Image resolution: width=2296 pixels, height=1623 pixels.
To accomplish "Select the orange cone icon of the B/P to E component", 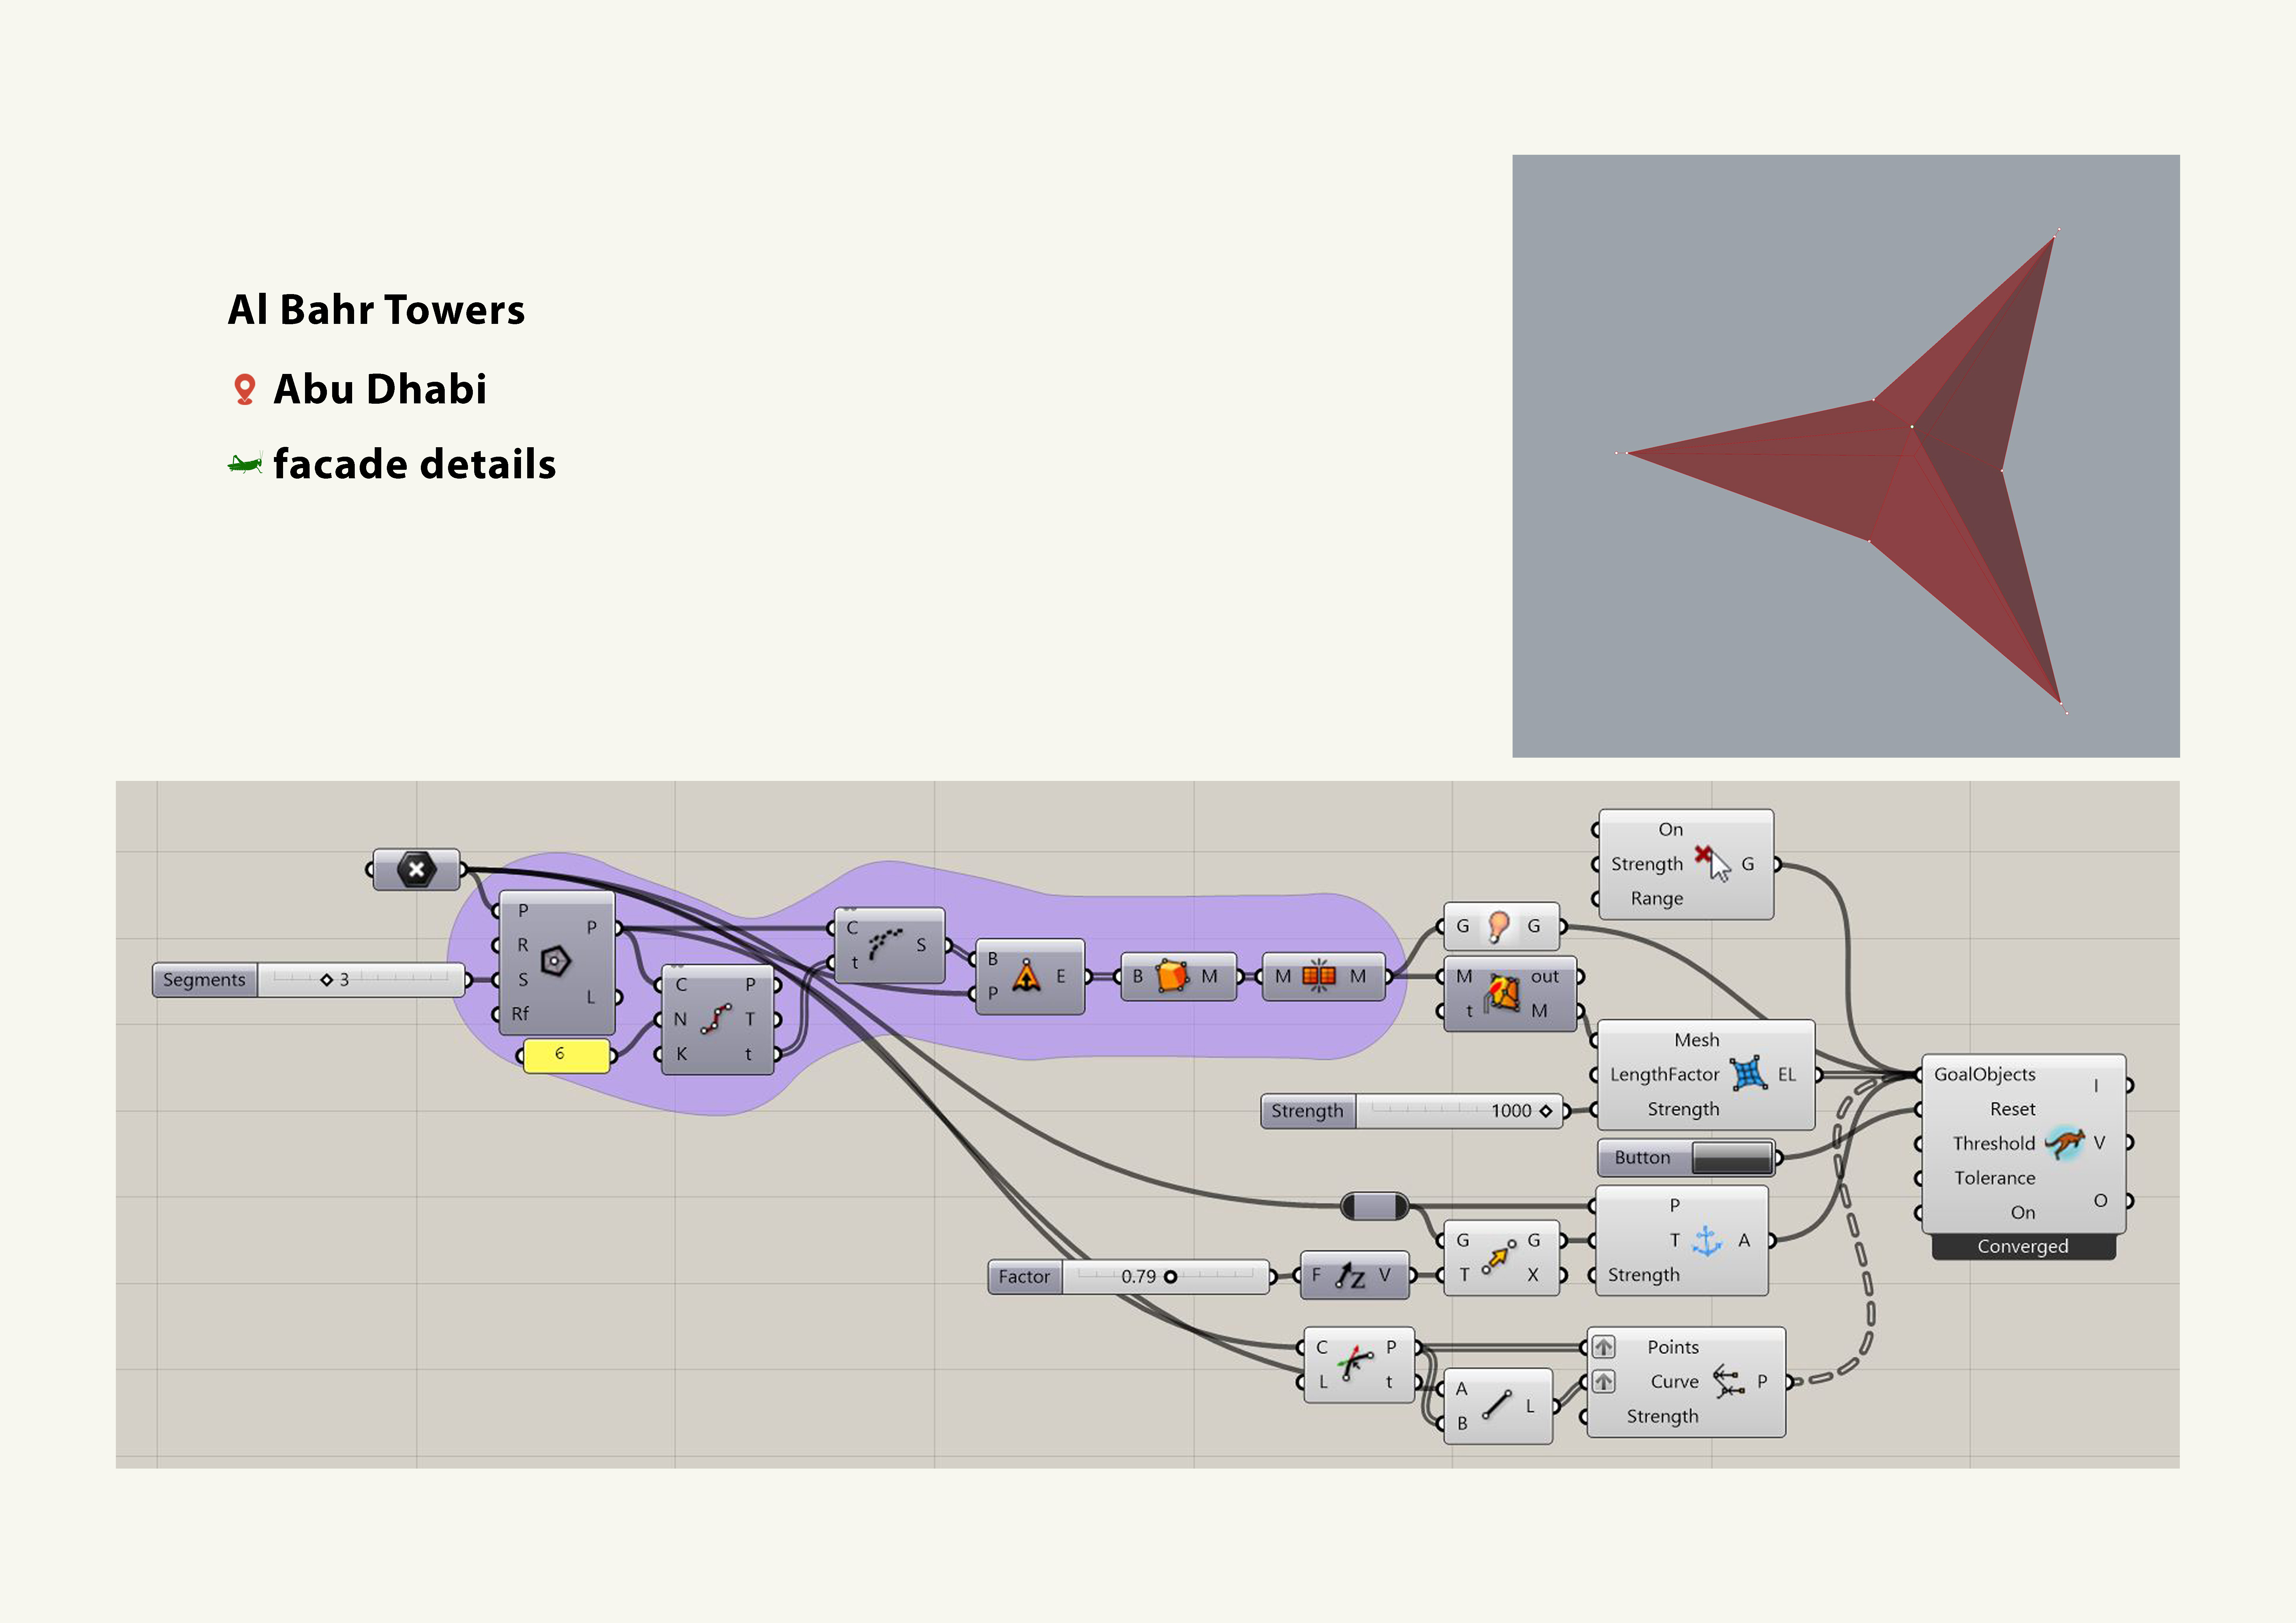I will 1026,976.
